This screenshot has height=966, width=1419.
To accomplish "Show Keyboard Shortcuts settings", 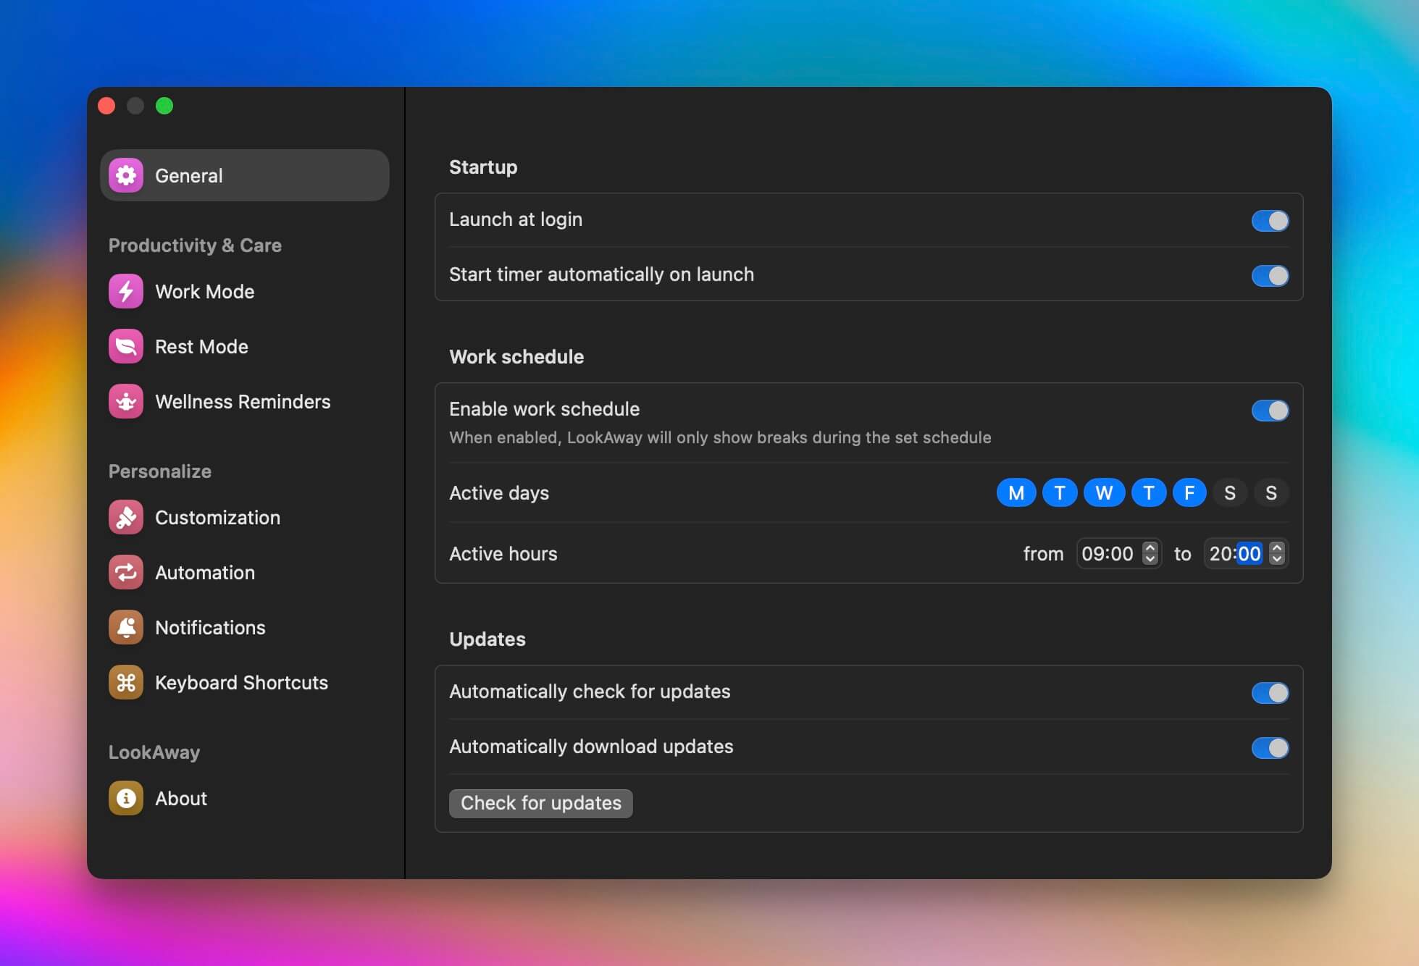I will (x=245, y=682).
